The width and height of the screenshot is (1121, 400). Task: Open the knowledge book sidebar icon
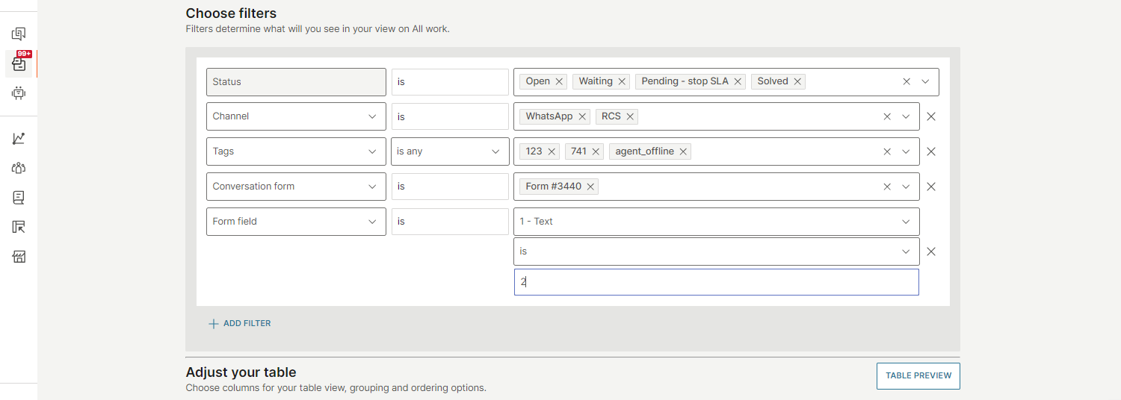[x=19, y=198]
